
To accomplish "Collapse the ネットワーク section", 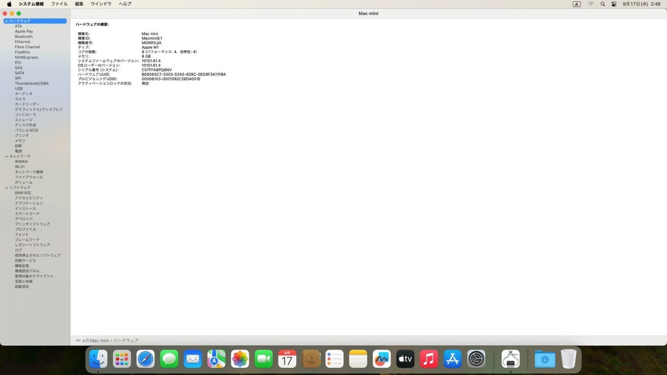I will coord(6,157).
